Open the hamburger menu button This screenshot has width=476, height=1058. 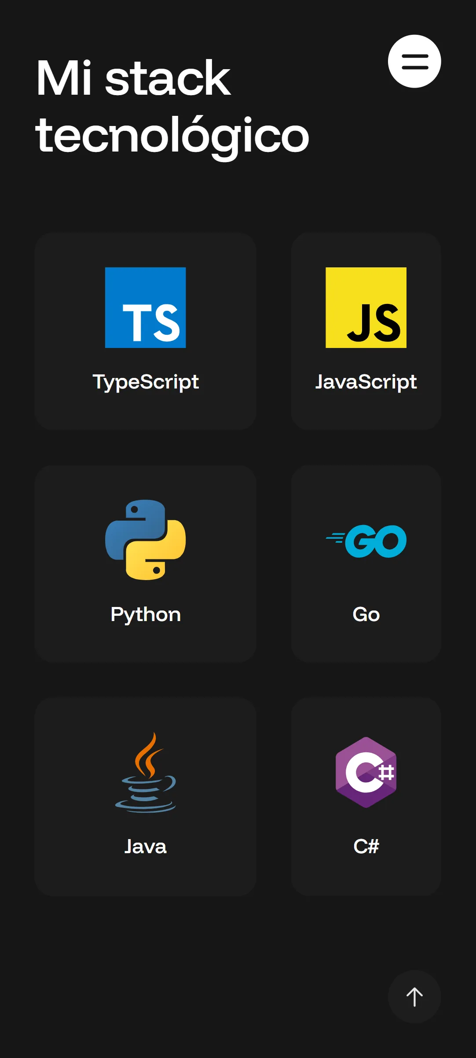(414, 61)
